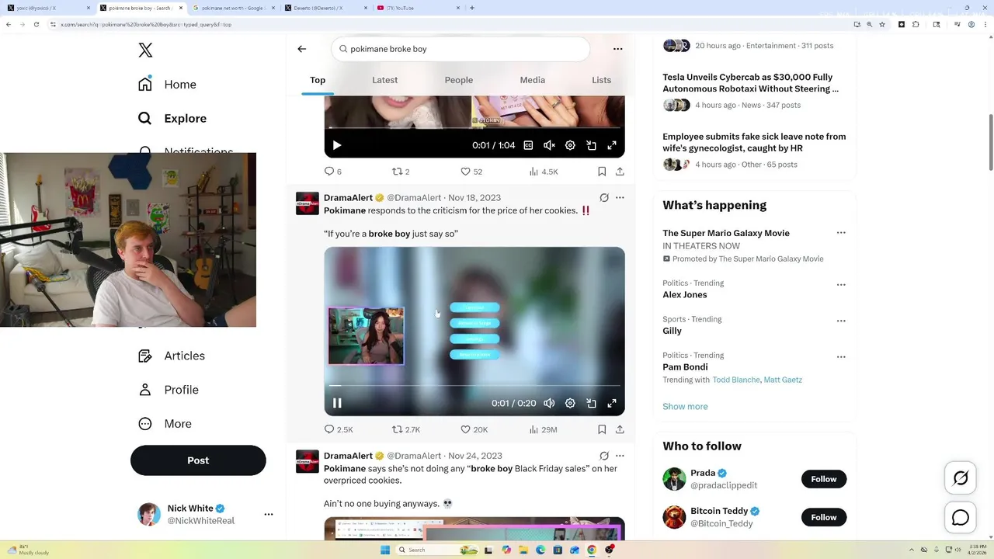Open settings gear on the 1:04 video

570,145
